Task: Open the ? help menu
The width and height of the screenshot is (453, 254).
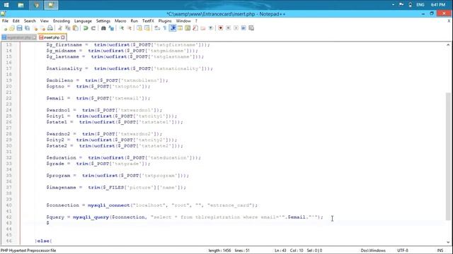Action: [x=196, y=21]
